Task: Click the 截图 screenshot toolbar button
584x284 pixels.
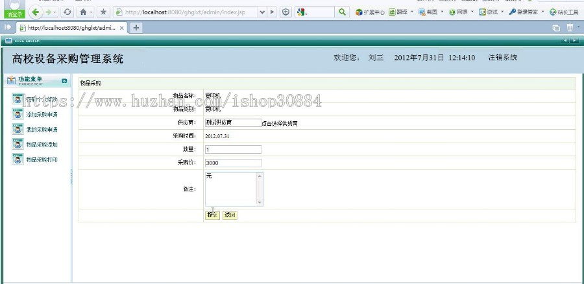Action: coord(428,12)
